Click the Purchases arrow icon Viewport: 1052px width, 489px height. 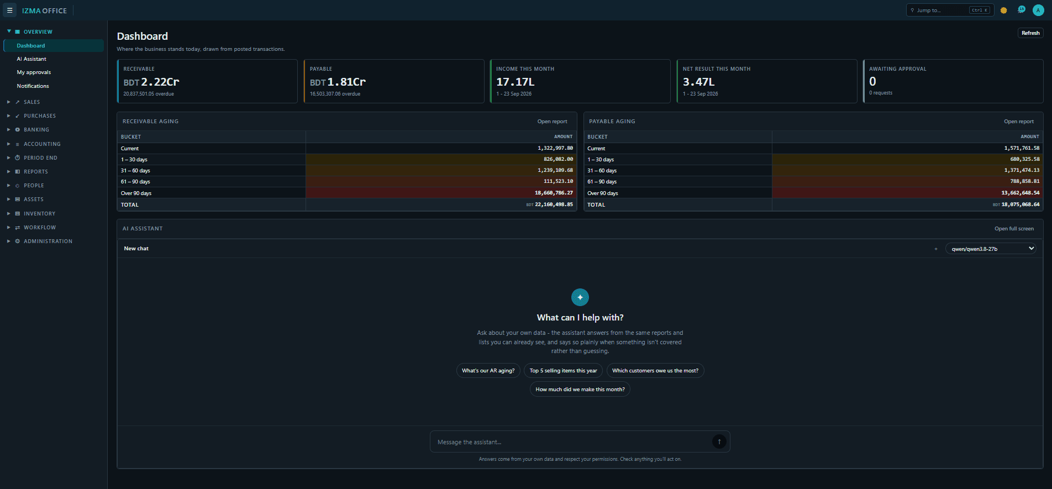tap(18, 116)
